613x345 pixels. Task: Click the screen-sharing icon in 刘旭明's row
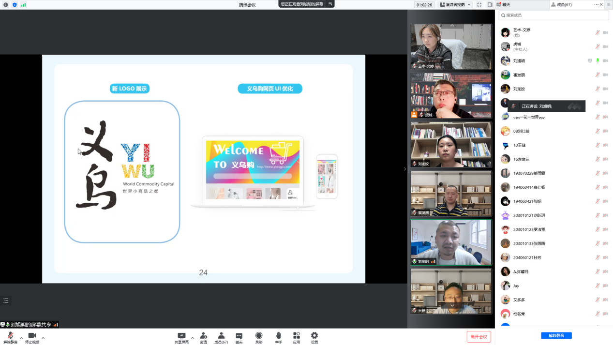pos(590,60)
